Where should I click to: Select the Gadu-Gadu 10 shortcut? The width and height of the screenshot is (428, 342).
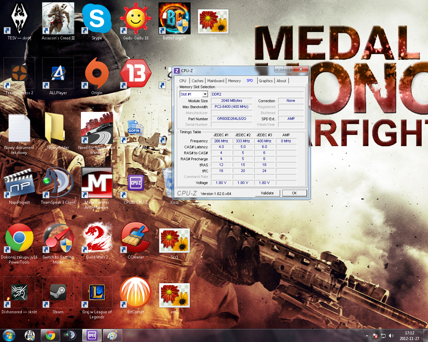coord(136,21)
